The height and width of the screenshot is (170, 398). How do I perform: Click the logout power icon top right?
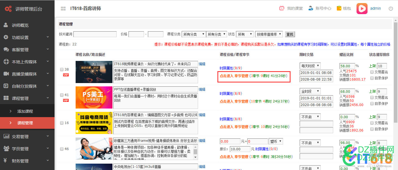click(x=391, y=8)
